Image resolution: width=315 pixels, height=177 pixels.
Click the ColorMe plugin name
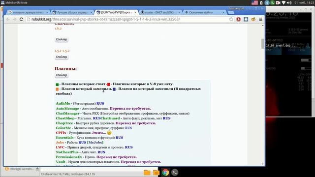pos(63,128)
